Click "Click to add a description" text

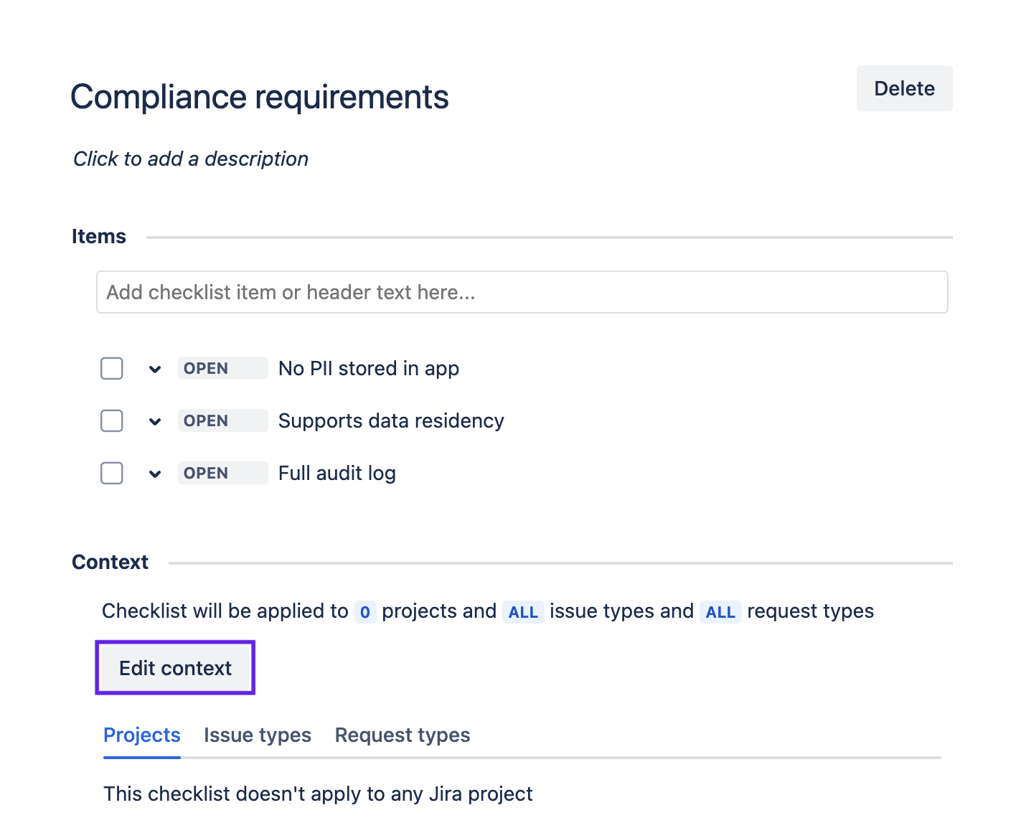pos(191,159)
